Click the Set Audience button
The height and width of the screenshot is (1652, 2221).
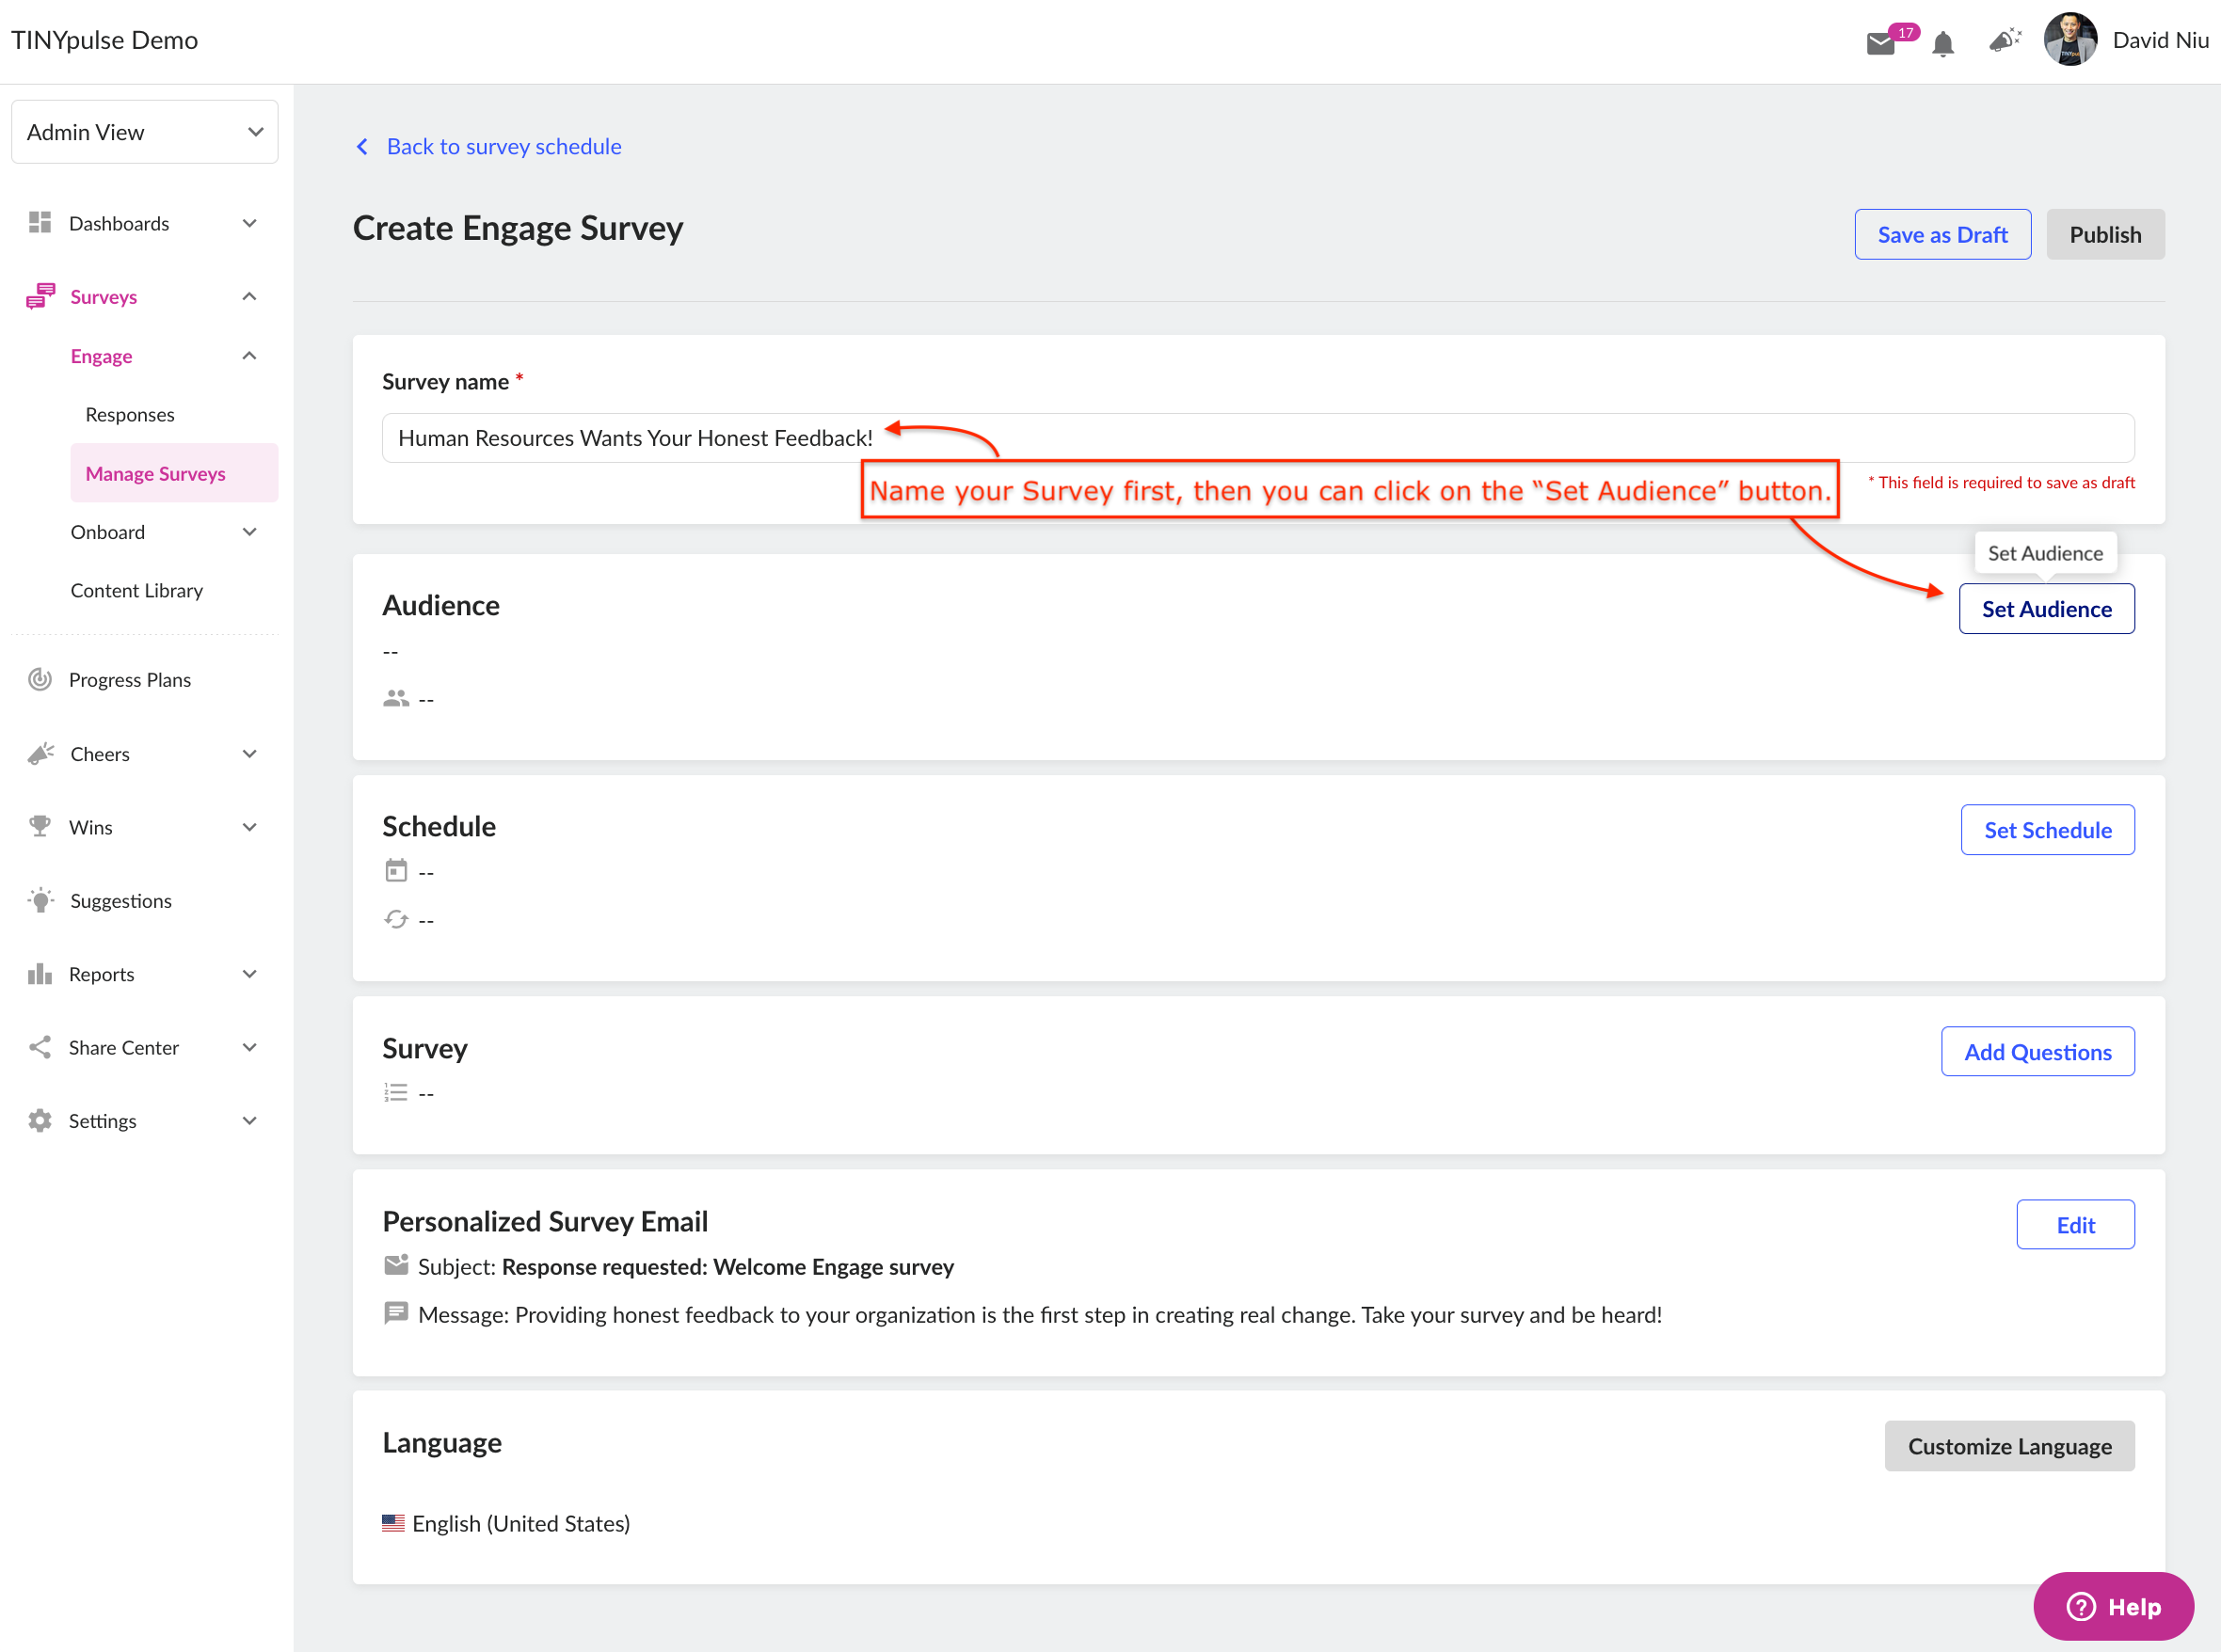[2046, 609]
